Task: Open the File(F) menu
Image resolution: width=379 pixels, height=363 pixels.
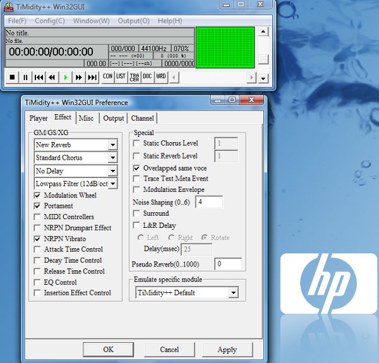Action: tap(17, 21)
